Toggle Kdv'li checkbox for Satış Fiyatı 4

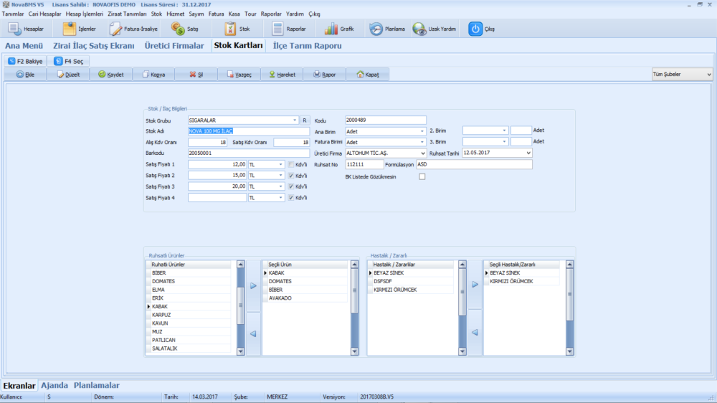(x=291, y=198)
